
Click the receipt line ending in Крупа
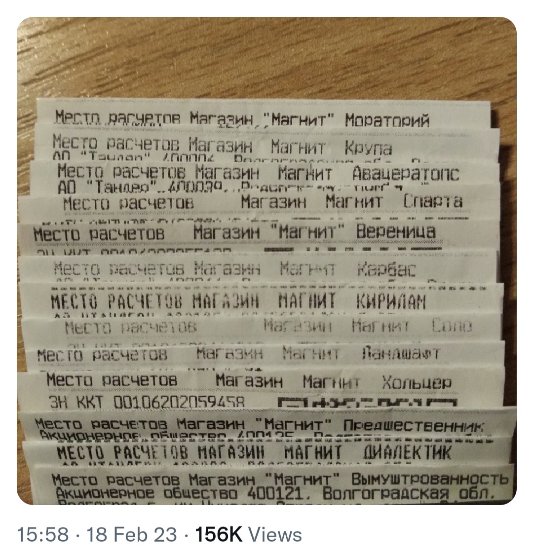[x=222, y=147]
